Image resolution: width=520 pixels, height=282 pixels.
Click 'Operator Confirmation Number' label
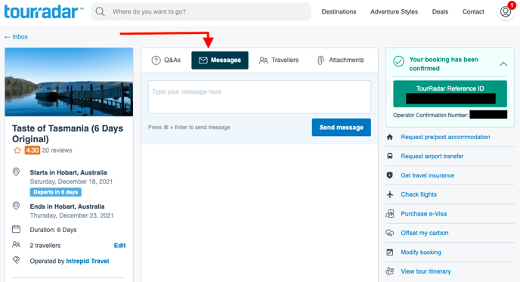[431, 115]
